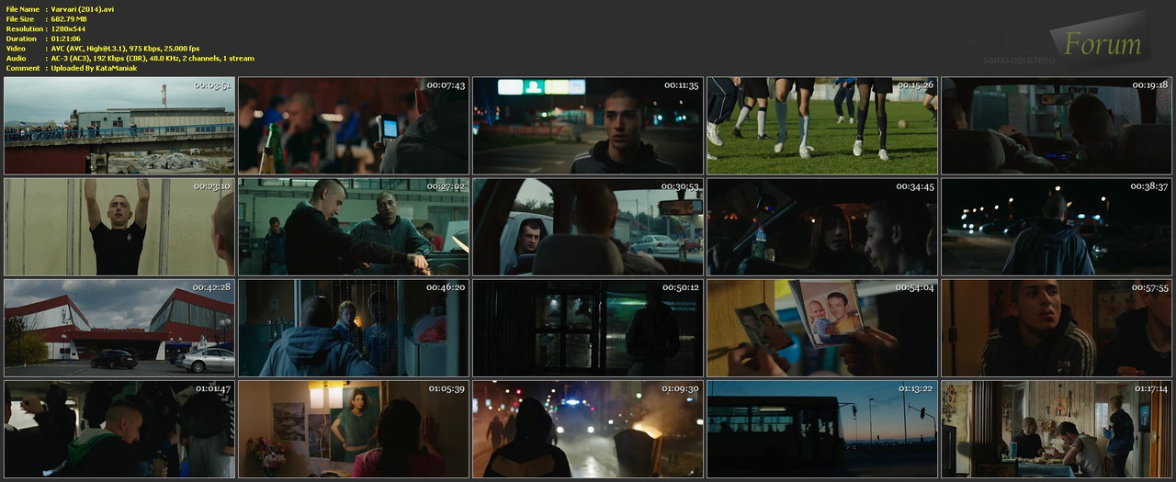
Task: Open the football field frame at 00:15:26
Action: (822, 126)
